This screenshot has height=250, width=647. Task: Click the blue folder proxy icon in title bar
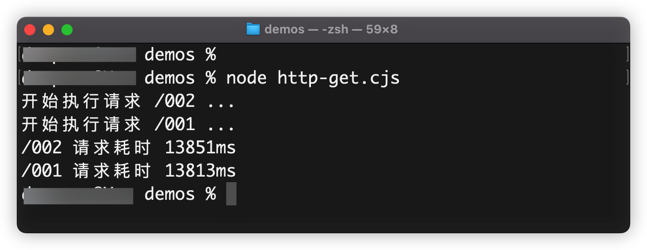coord(253,30)
